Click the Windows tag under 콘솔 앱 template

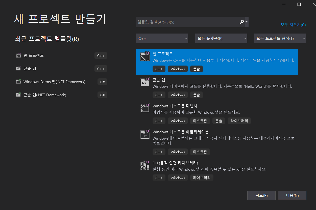[x=178, y=95]
